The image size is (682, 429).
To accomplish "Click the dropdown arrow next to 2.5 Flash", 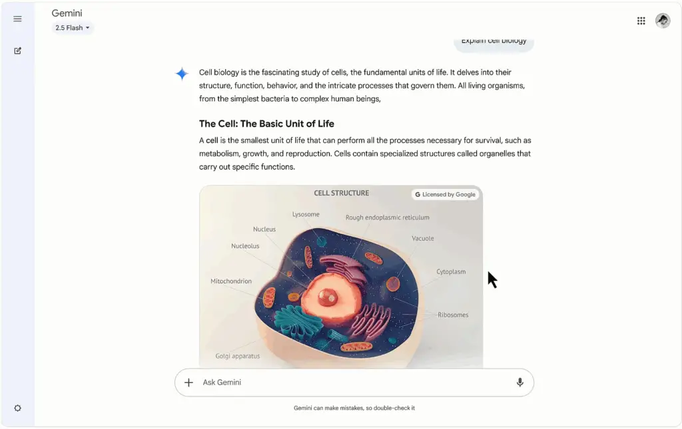I will [x=88, y=28].
